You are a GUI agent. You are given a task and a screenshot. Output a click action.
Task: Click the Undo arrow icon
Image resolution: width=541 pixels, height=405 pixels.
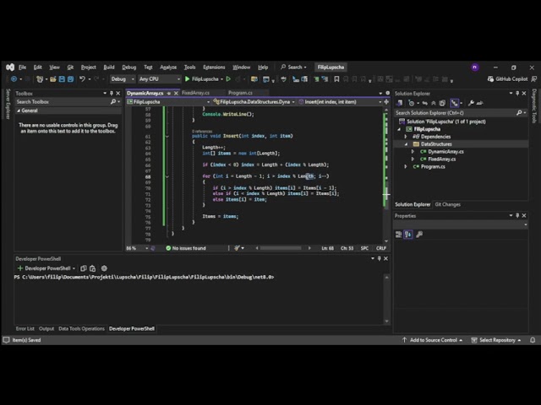(82, 79)
